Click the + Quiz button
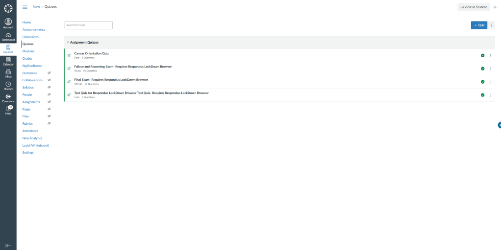Viewport: 501px width, 250px height. pyautogui.click(x=479, y=25)
